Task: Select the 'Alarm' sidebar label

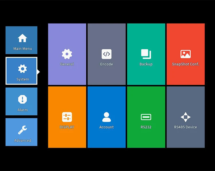Action: coord(23,110)
